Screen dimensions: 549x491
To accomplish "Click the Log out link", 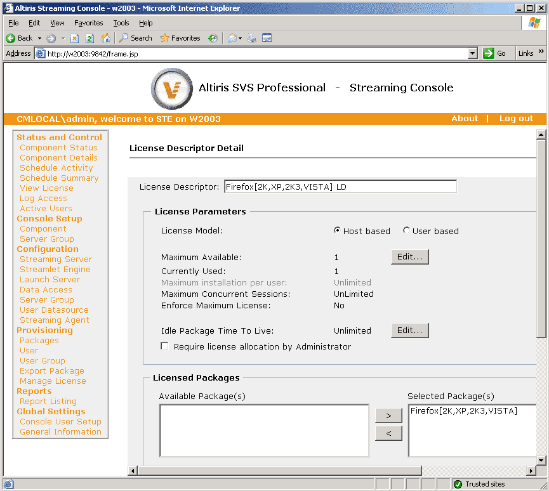I will pos(515,118).
